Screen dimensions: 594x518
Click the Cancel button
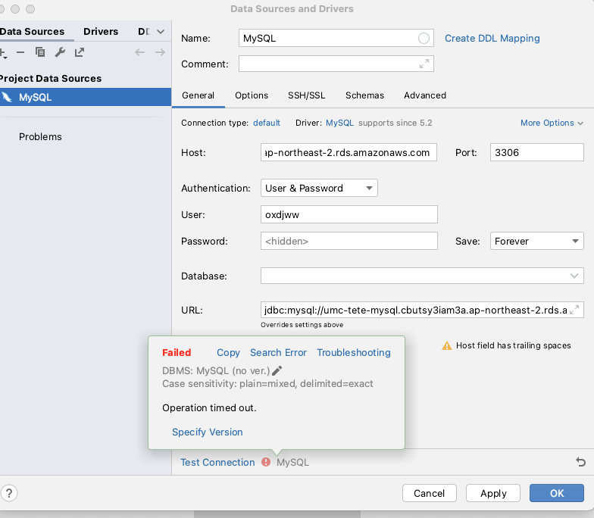(x=429, y=493)
